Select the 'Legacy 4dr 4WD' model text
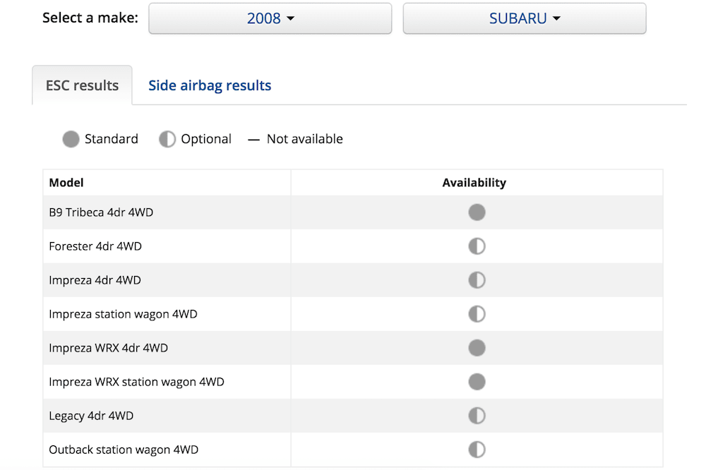This screenshot has height=470, width=706. coord(91,416)
